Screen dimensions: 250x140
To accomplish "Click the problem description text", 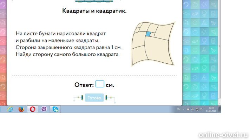I will coord(68,44).
